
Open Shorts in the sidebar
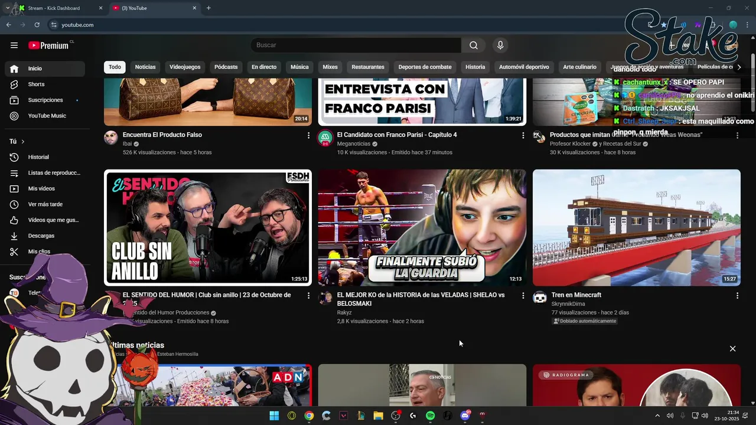pos(45,84)
